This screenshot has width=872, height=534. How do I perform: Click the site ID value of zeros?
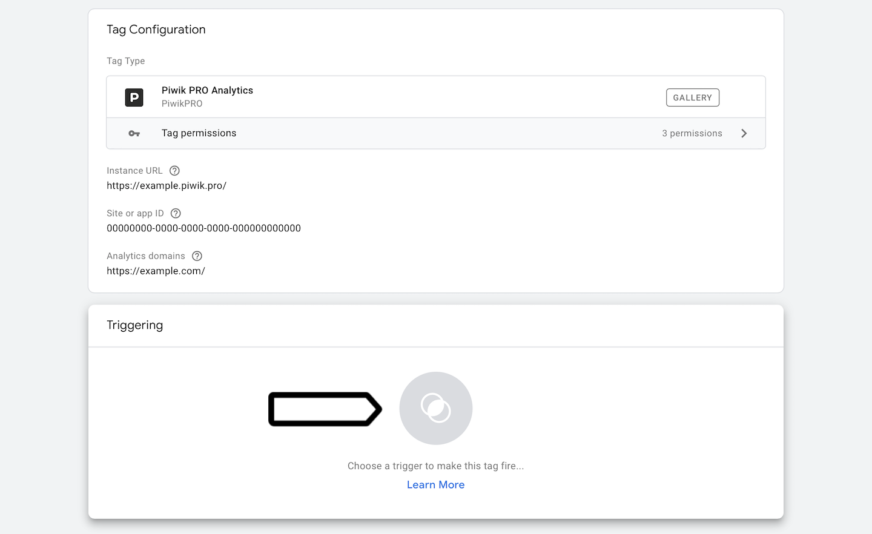[x=204, y=228]
